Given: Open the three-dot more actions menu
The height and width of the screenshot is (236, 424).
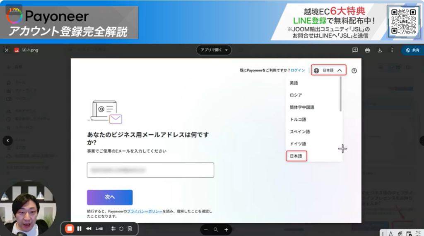Looking at the screenshot, I should (x=392, y=50).
